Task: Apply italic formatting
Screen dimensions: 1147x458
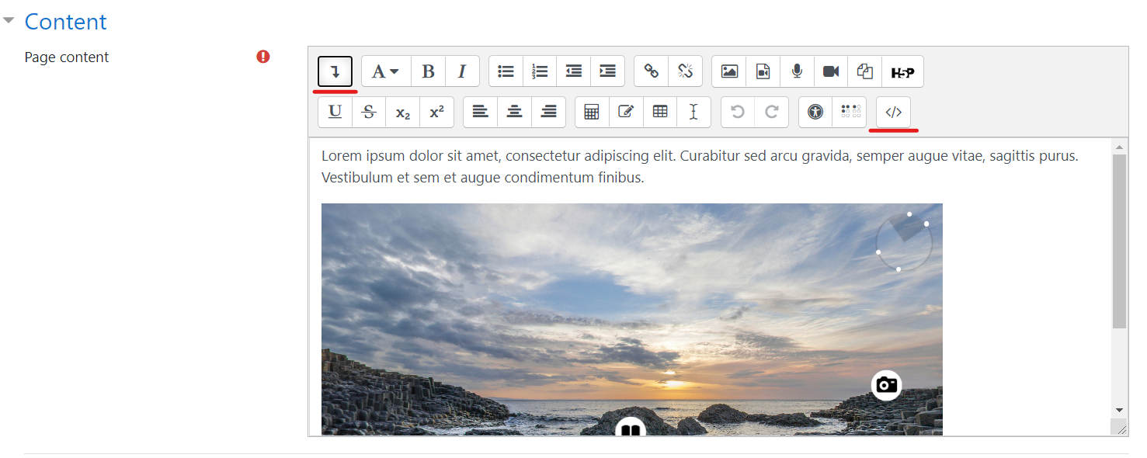Action: click(x=462, y=71)
